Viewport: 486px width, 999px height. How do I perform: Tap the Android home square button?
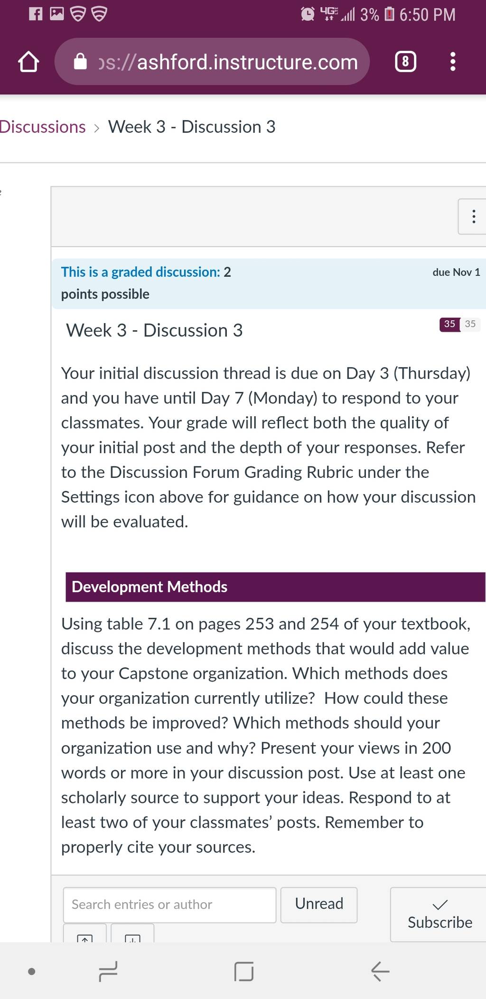click(244, 971)
